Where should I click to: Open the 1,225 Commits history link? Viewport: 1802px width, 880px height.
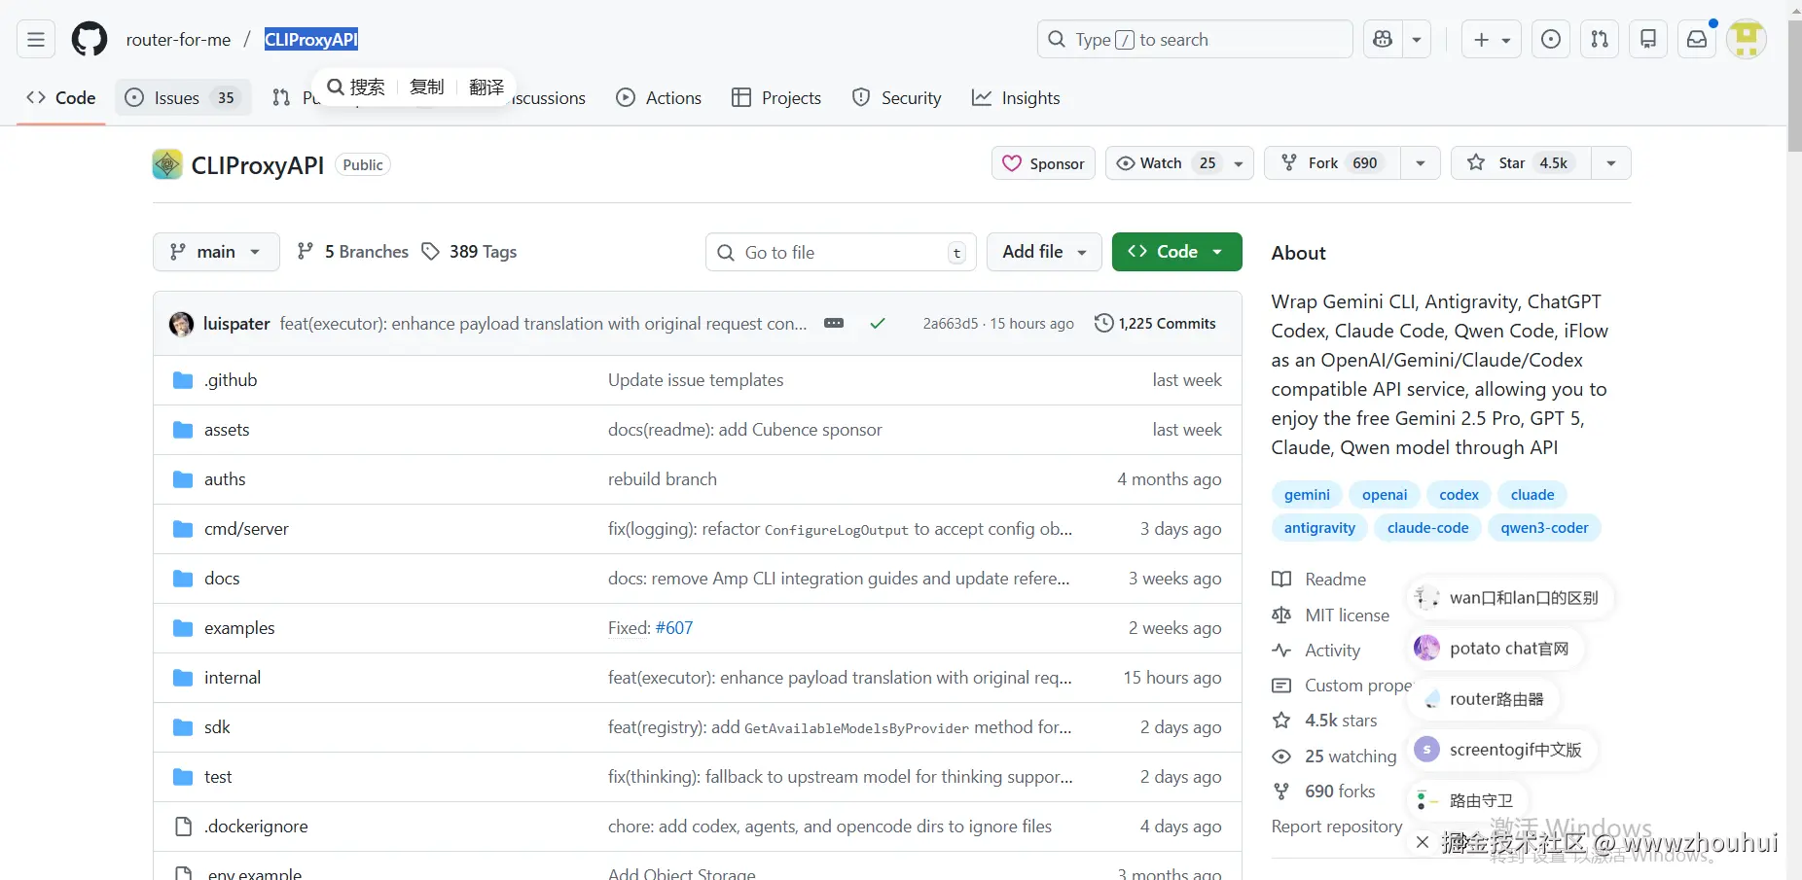[x=1155, y=324]
